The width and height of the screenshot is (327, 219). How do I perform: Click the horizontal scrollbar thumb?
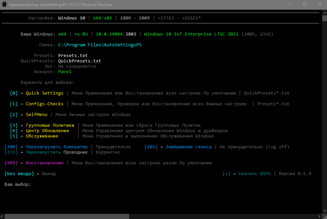[x=67, y=216]
